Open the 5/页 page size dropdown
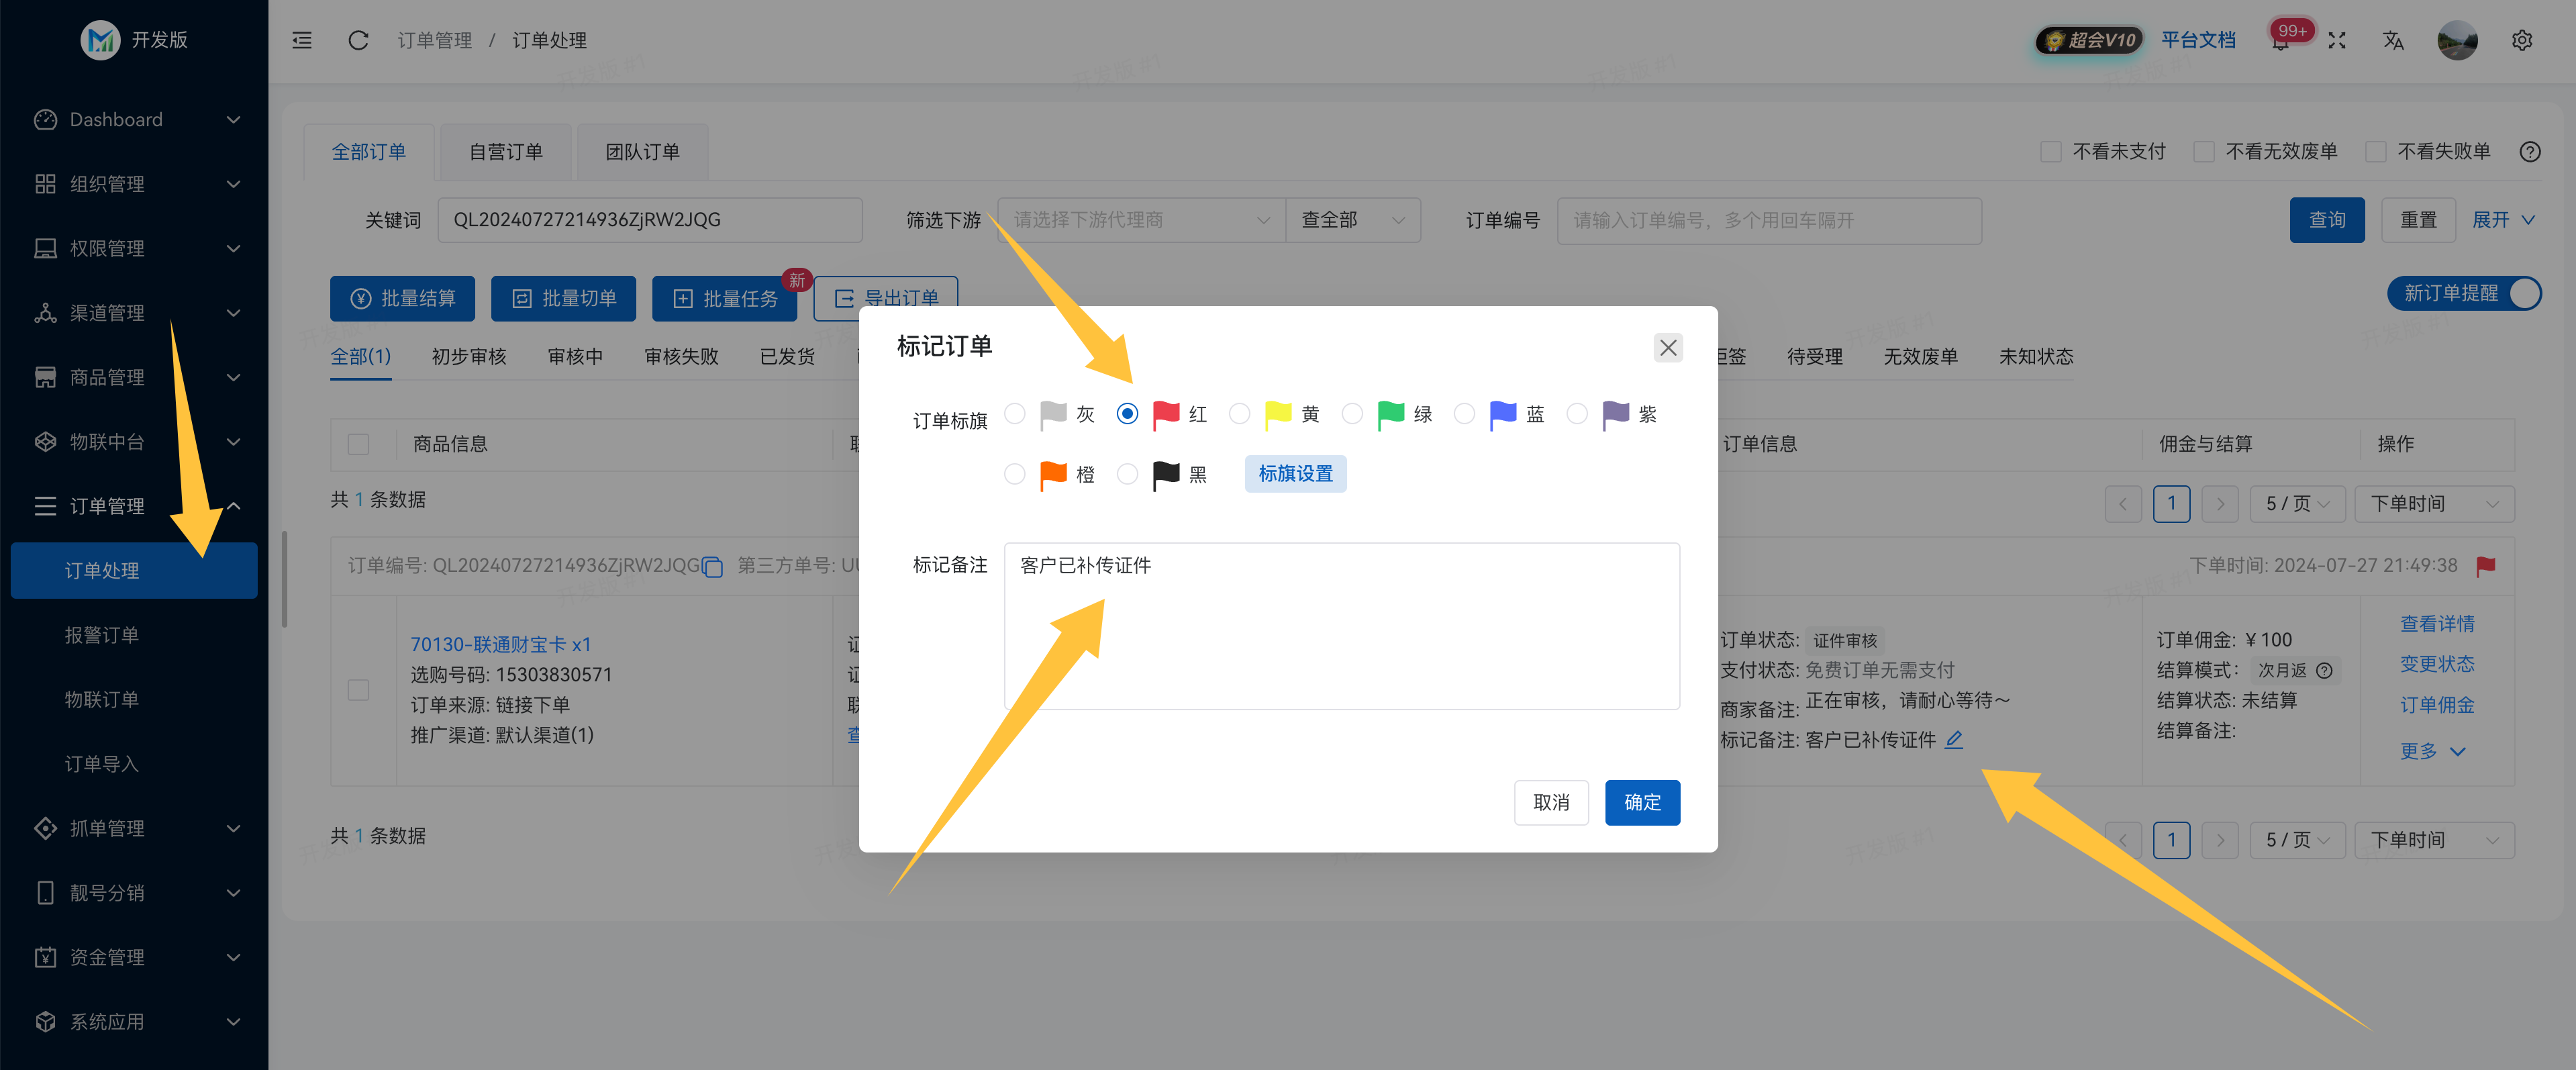Viewport: 2576px width, 1070px height. point(2297,504)
